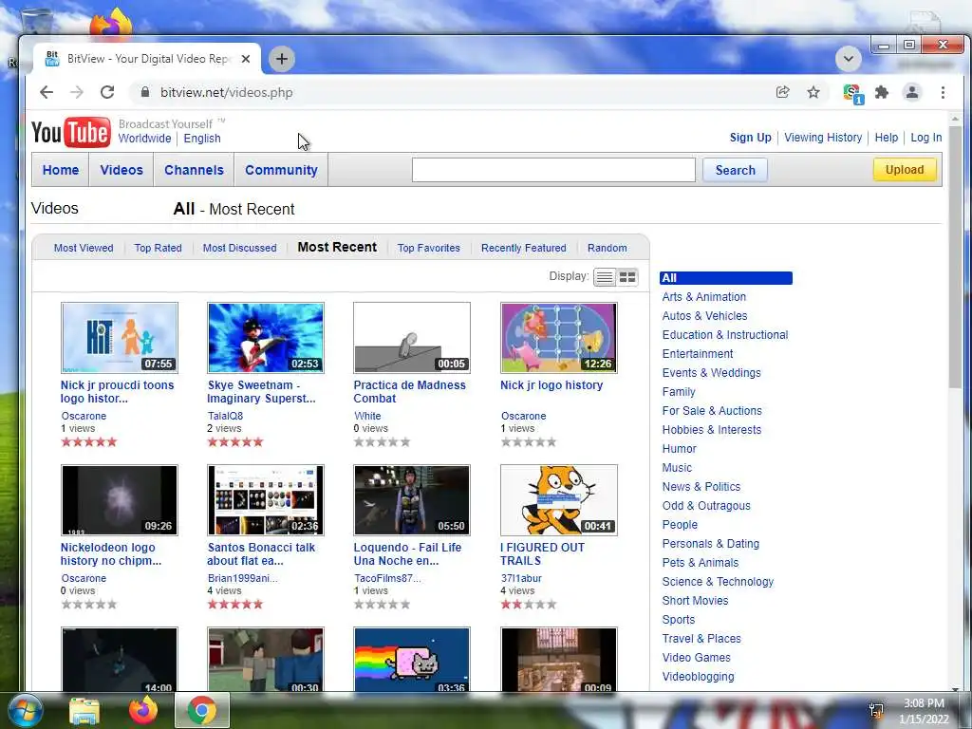
Task: Expand the tab search chevron
Action: click(848, 59)
